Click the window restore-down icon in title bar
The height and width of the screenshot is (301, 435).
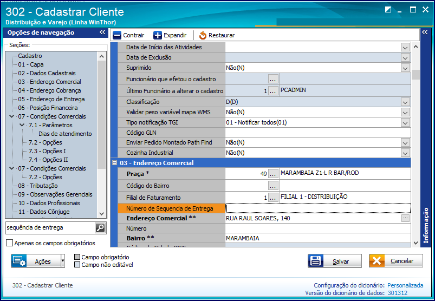pos(388,10)
